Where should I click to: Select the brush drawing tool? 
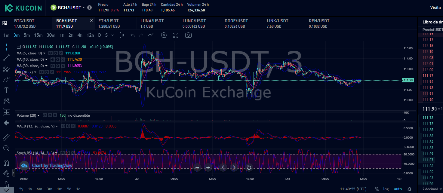click(6, 79)
